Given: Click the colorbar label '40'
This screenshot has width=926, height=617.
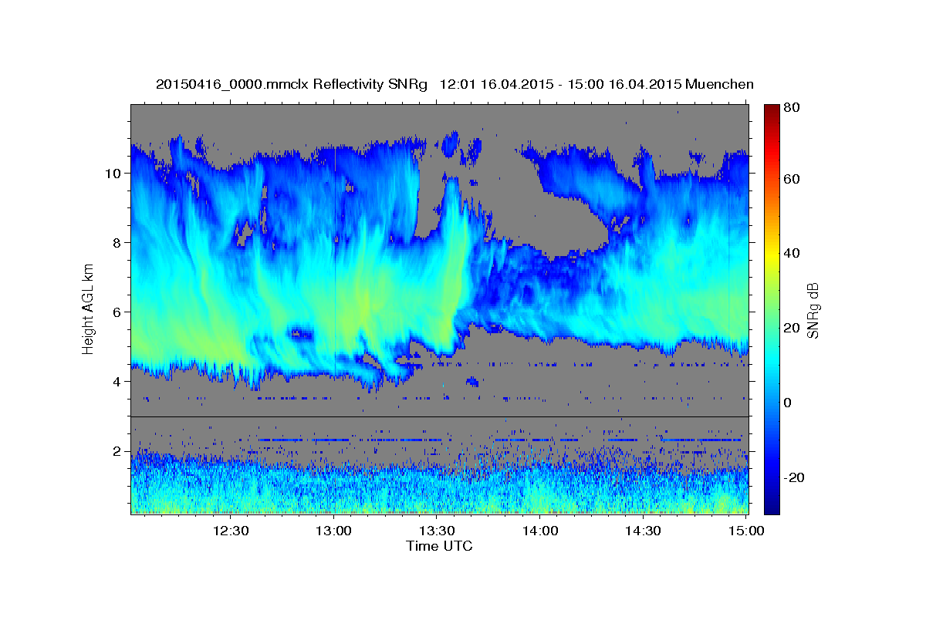Looking at the screenshot, I should click(792, 254).
